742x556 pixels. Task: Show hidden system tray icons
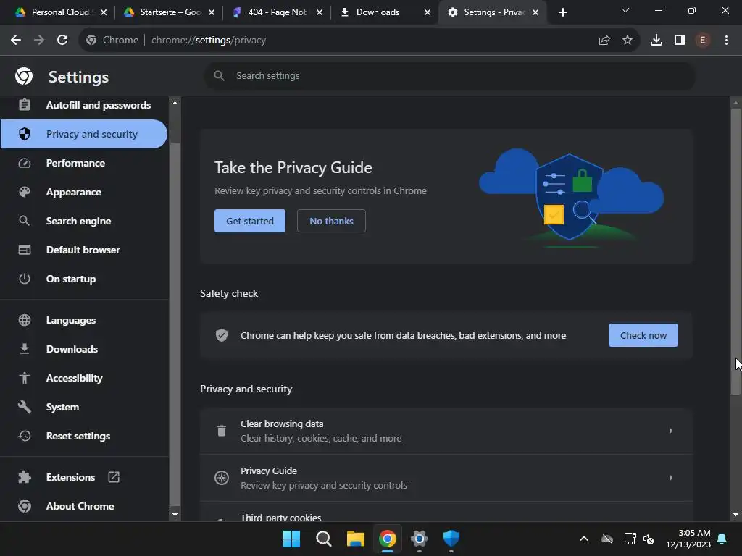[584, 539]
